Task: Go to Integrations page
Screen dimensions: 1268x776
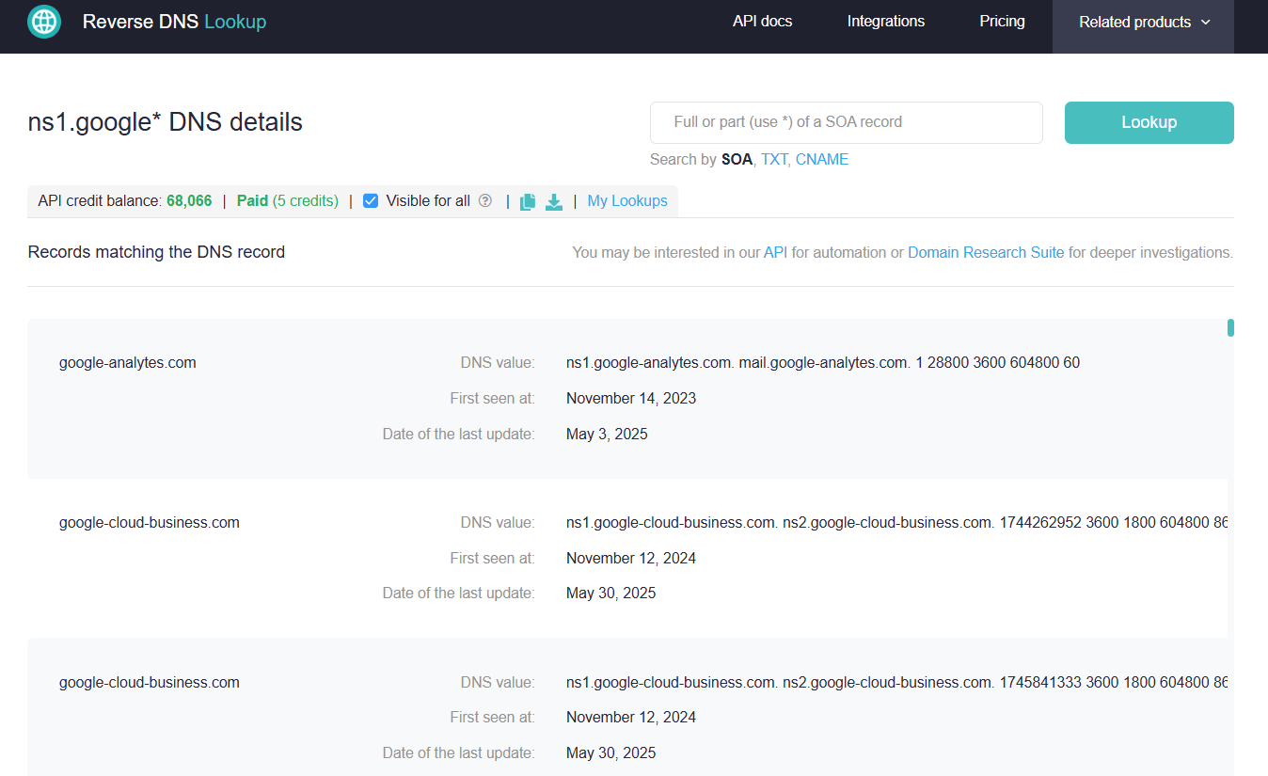Action: coord(885,21)
